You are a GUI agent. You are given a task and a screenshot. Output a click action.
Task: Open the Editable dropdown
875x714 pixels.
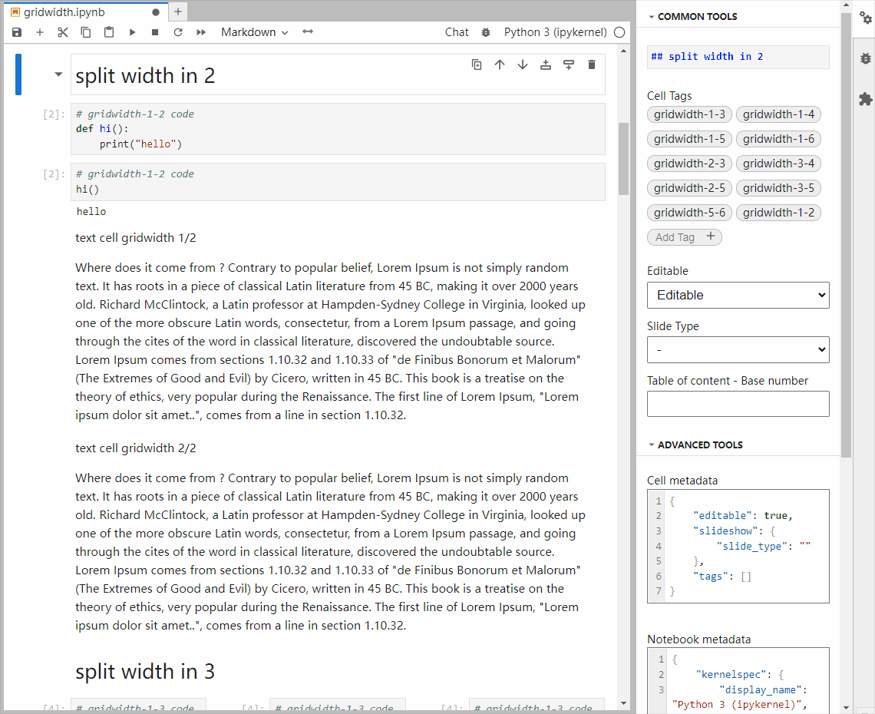click(738, 296)
